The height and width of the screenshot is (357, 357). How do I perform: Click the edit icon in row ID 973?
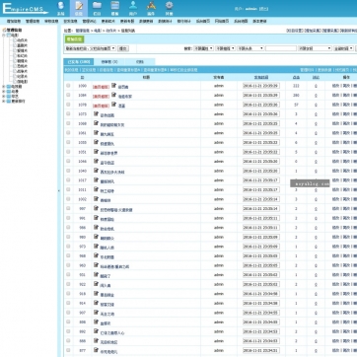pyautogui.click(x=96, y=247)
